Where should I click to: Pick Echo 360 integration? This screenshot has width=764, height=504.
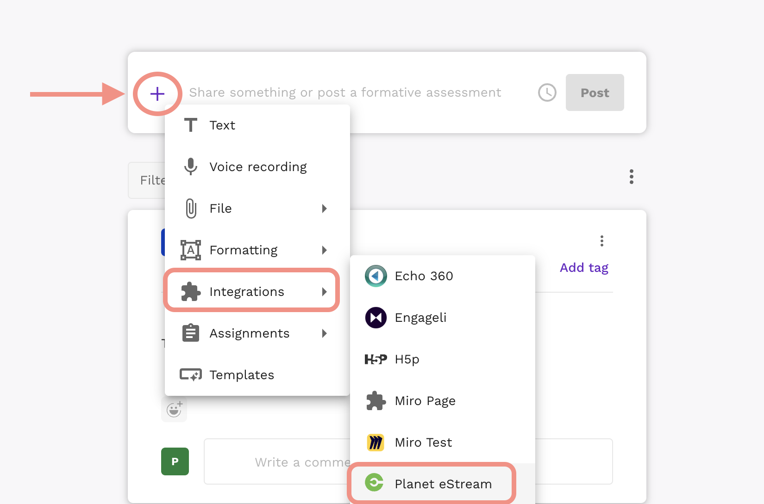tap(443, 276)
